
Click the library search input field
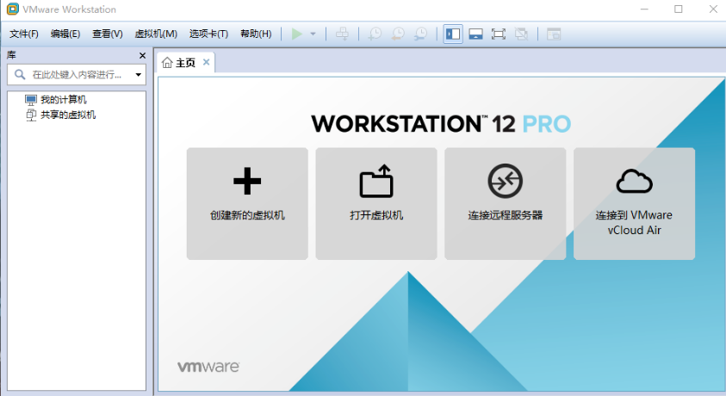click(x=77, y=75)
